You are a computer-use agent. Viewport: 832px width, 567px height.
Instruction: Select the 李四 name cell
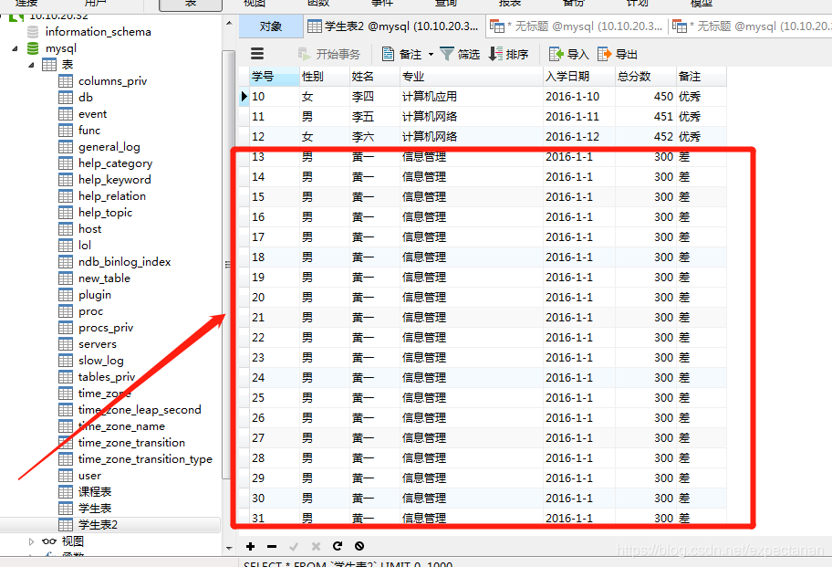click(x=374, y=97)
